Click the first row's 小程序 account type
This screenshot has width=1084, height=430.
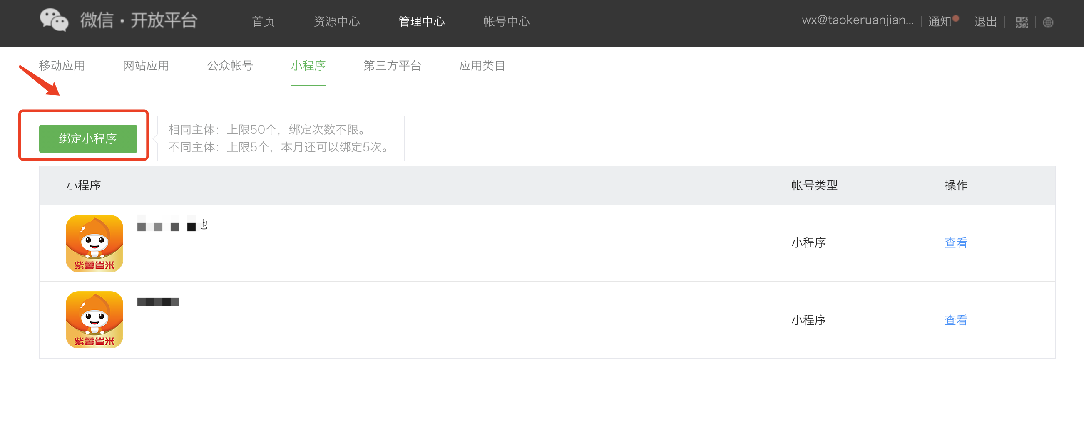[x=808, y=242]
